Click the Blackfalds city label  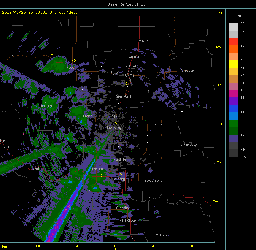[131, 66]
